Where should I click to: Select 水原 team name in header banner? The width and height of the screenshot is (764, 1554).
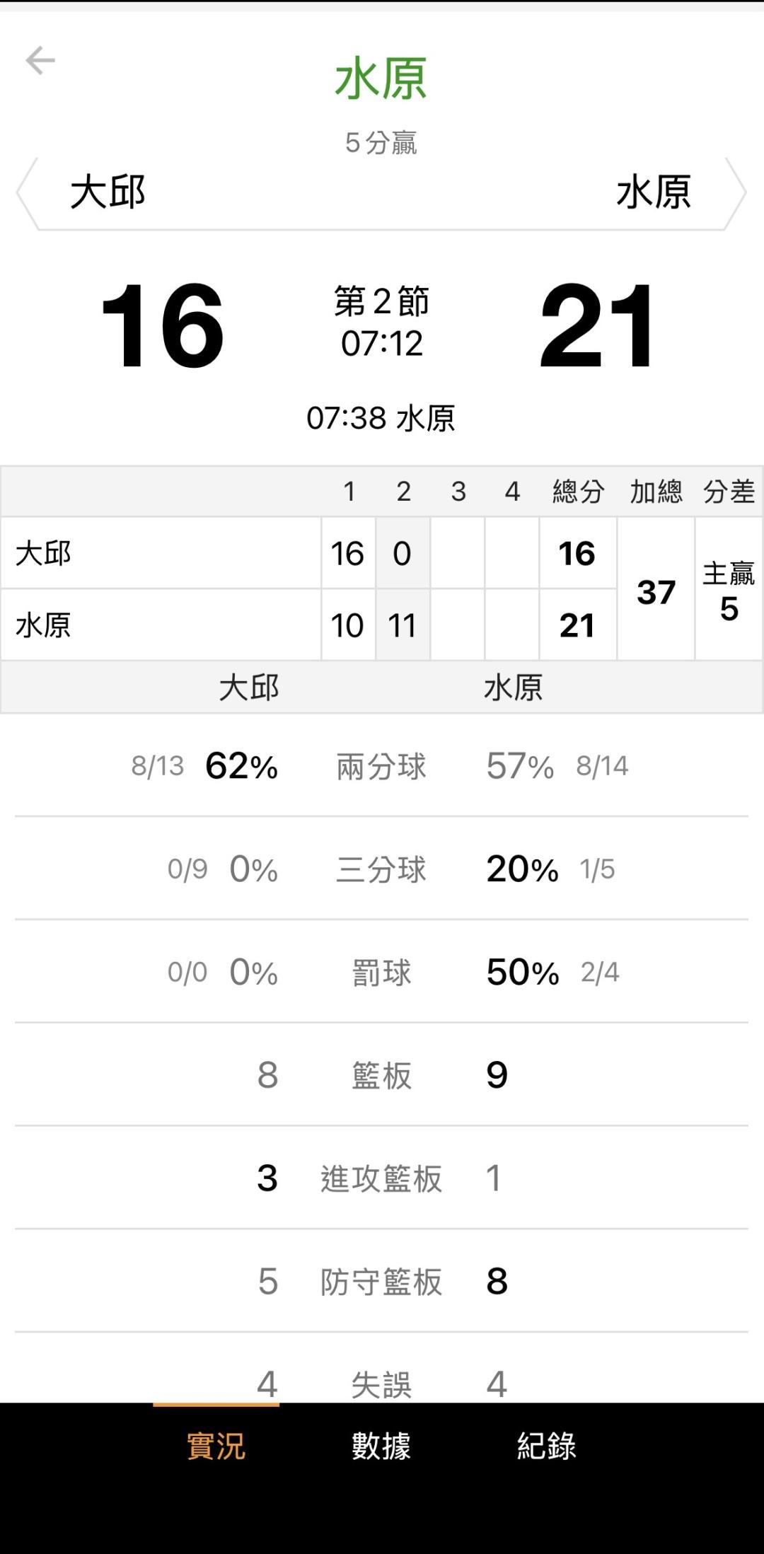654,192
